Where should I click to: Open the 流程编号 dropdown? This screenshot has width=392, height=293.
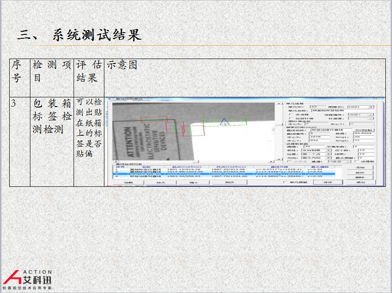pos(361,115)
